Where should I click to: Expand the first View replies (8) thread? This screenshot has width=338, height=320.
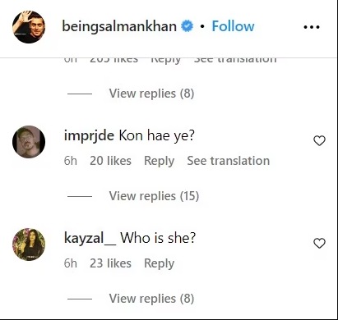[x=151, y=94]
